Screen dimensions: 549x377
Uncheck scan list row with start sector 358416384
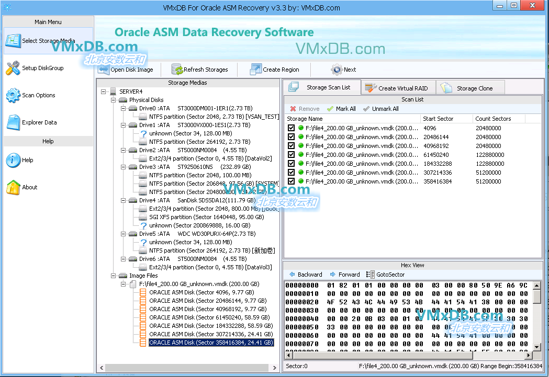click(291, 181)
